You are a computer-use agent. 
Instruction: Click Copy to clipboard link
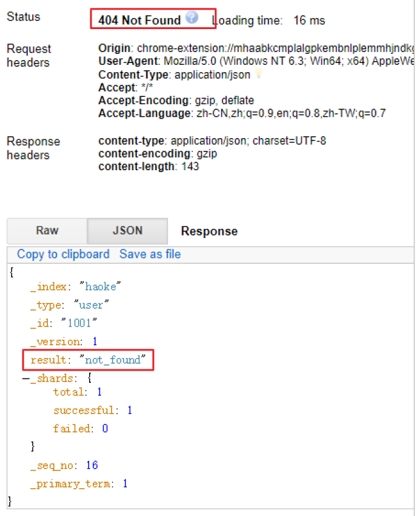click(63, 254)
